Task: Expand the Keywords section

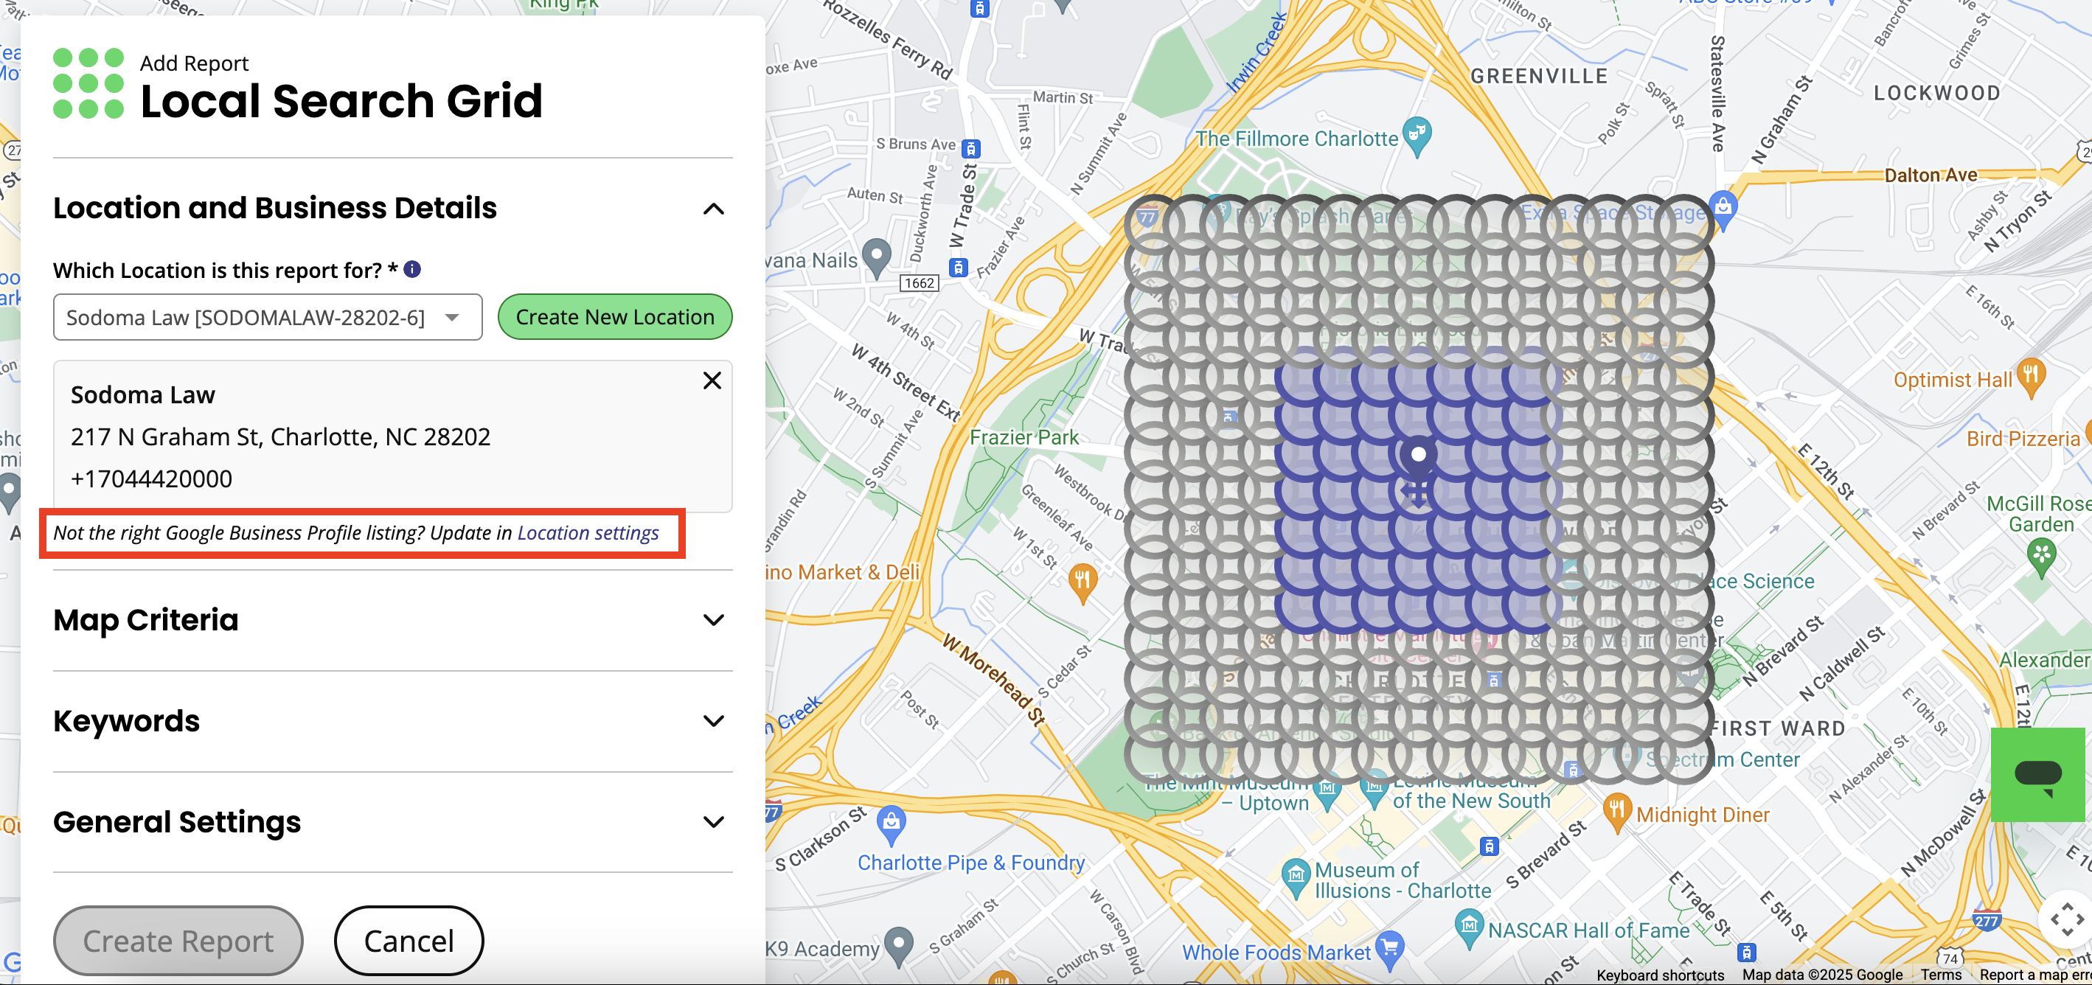Action: (x=713, y=721)
